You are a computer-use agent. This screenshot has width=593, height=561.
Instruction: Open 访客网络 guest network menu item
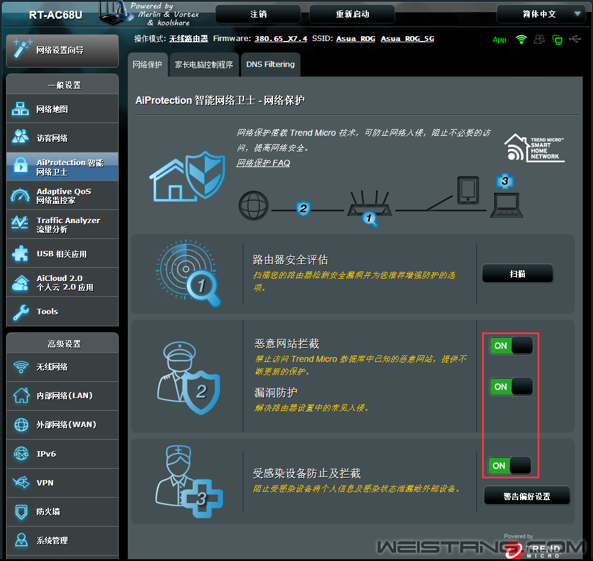63,138
